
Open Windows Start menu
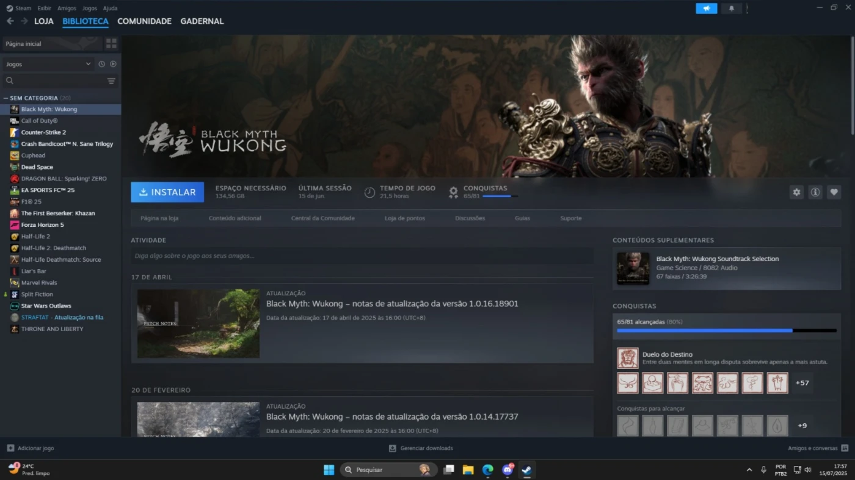(x=329, y=470)
